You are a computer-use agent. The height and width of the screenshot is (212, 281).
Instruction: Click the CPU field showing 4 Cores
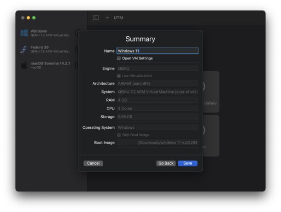click(158, 109)
